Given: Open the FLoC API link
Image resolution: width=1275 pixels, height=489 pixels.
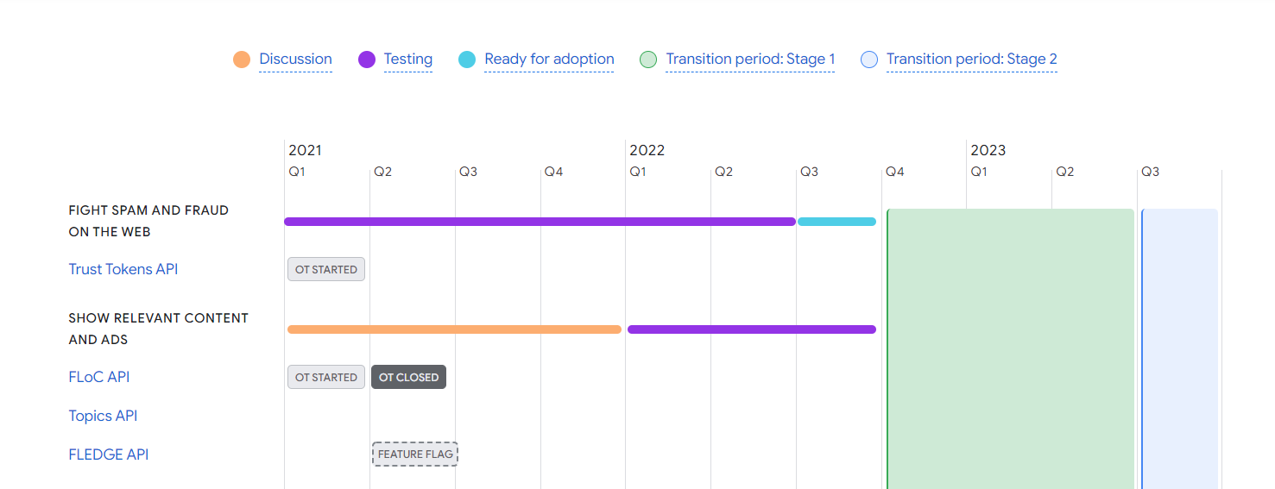Looking at the screenshot, I should (x=99, y=377).
